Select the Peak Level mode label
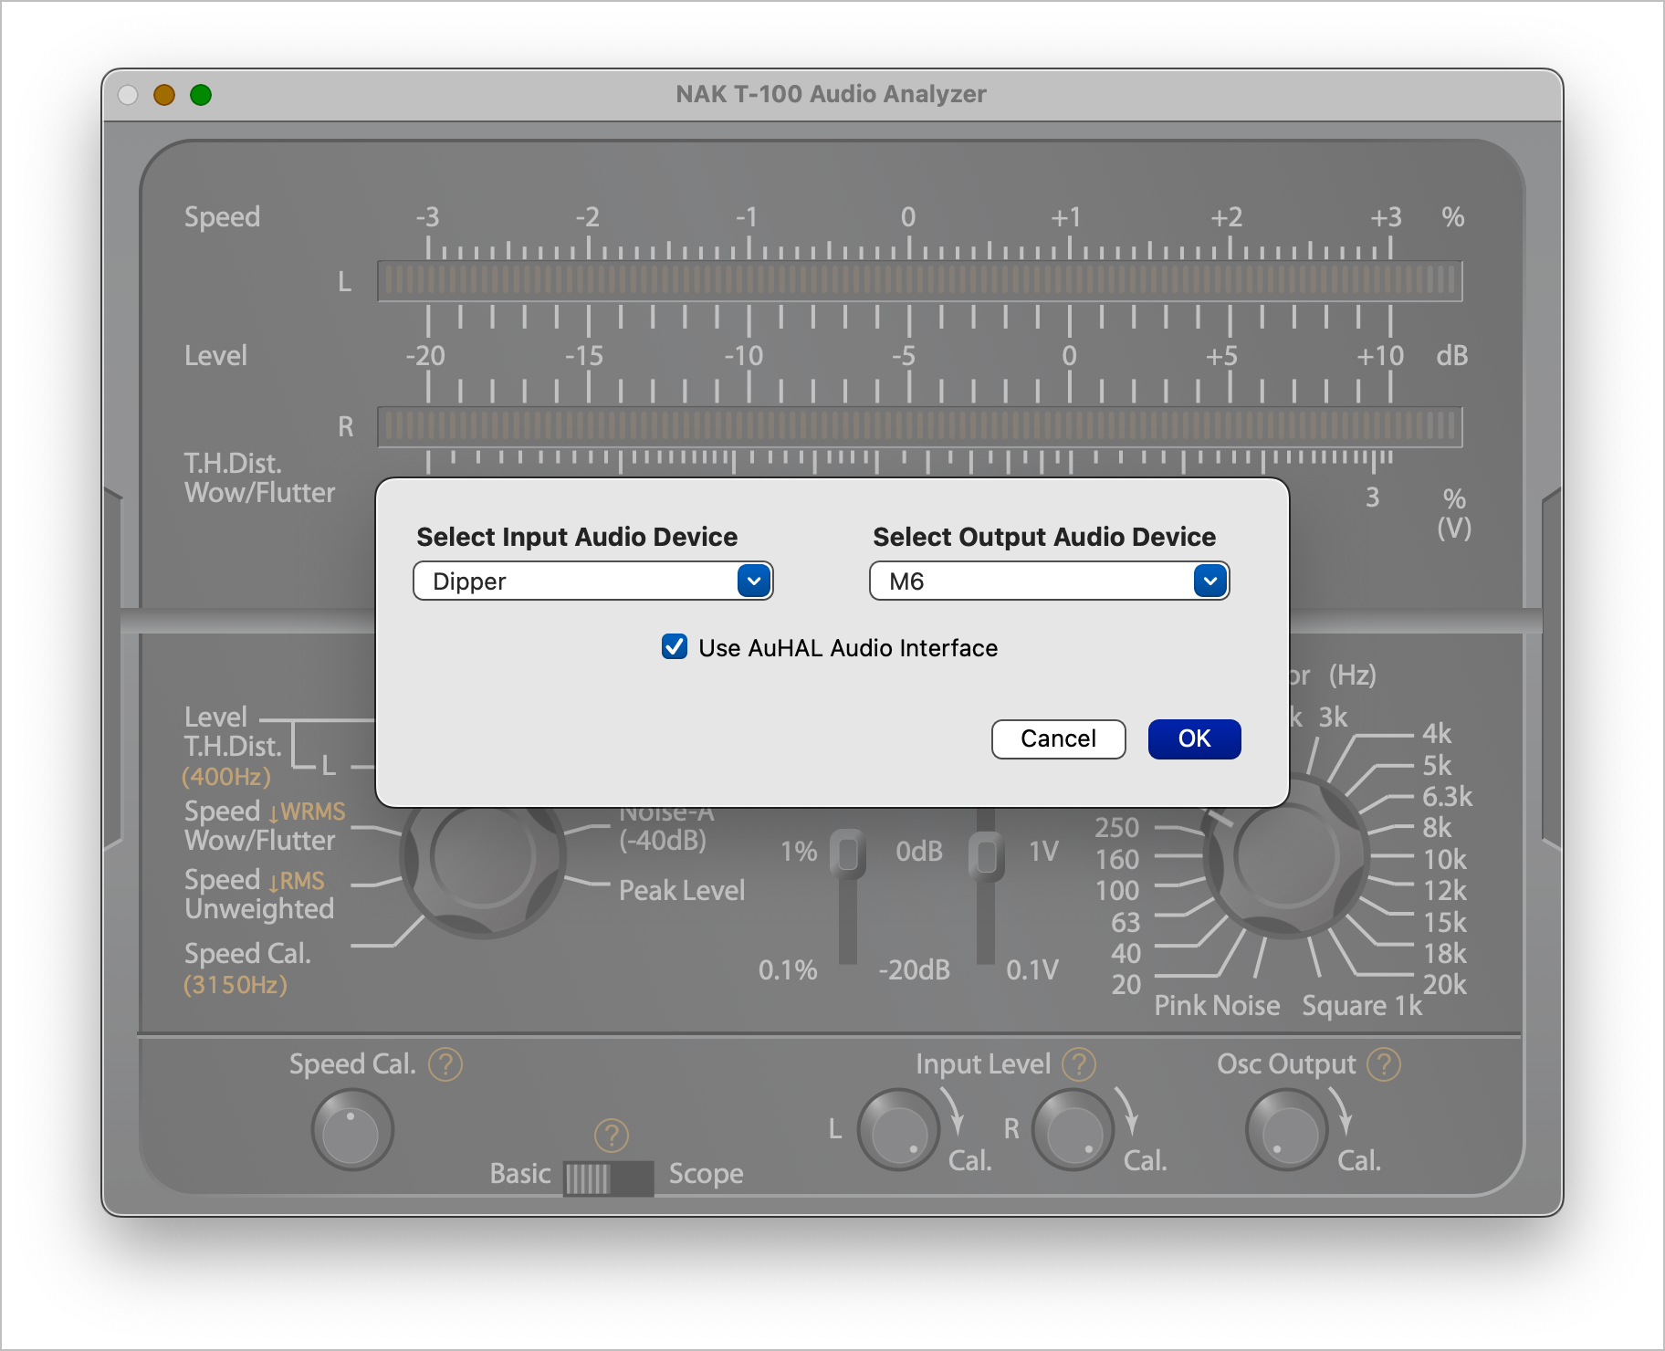Screen dimensions: 1665x1351 (682, 890)
